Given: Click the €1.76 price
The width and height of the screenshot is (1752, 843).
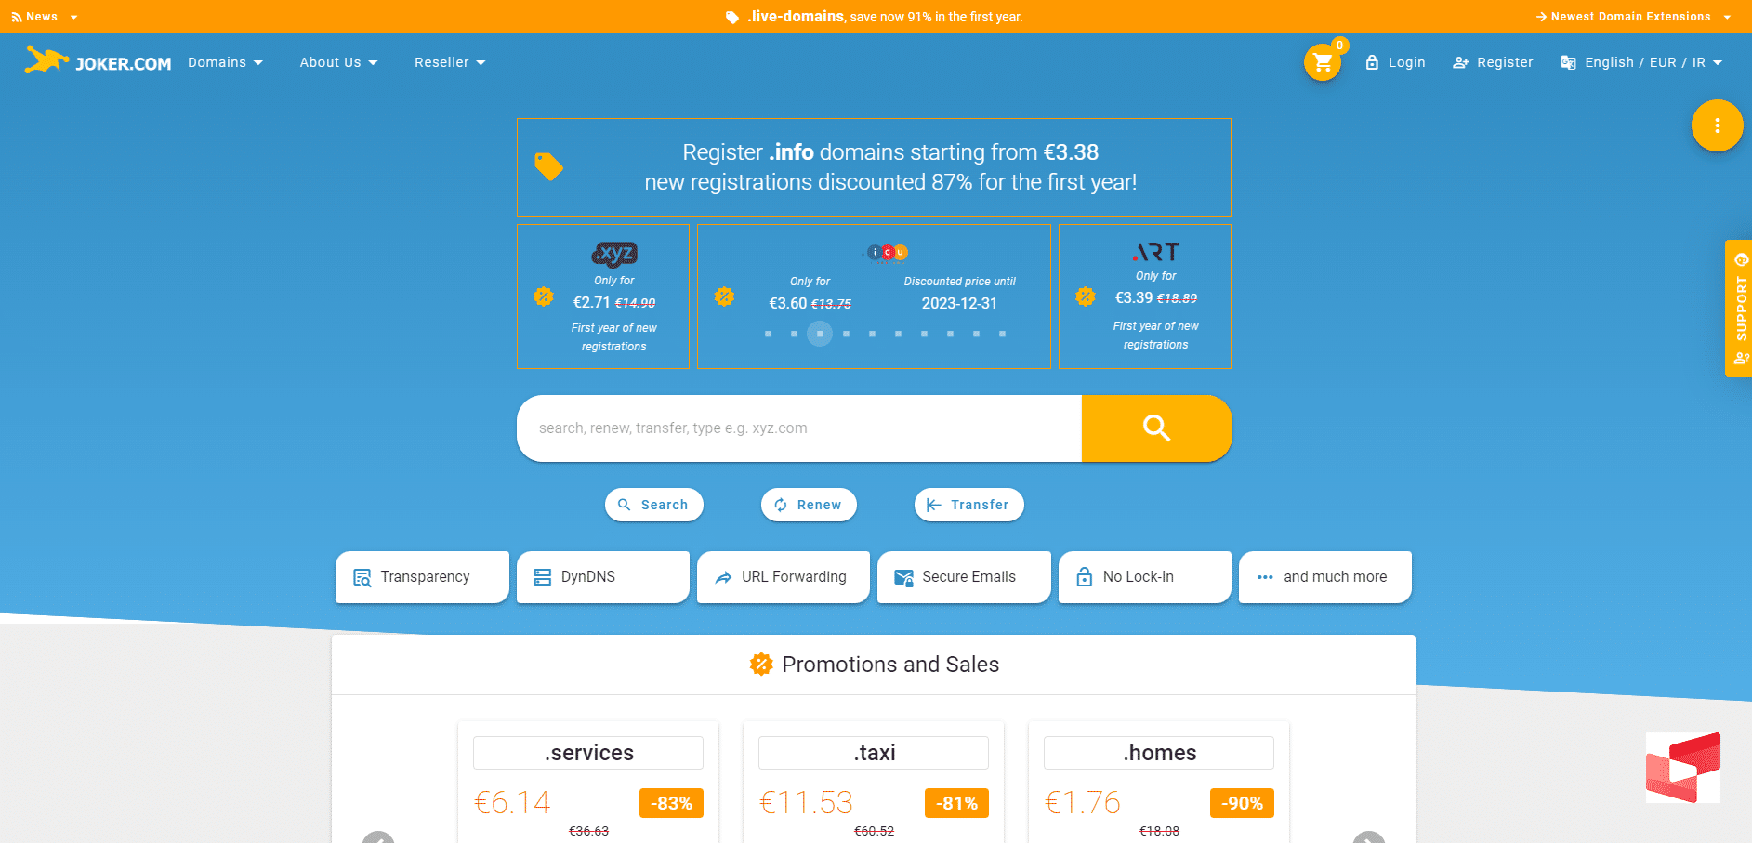Looking at the screenshot, I should (x=1083, y=802).
